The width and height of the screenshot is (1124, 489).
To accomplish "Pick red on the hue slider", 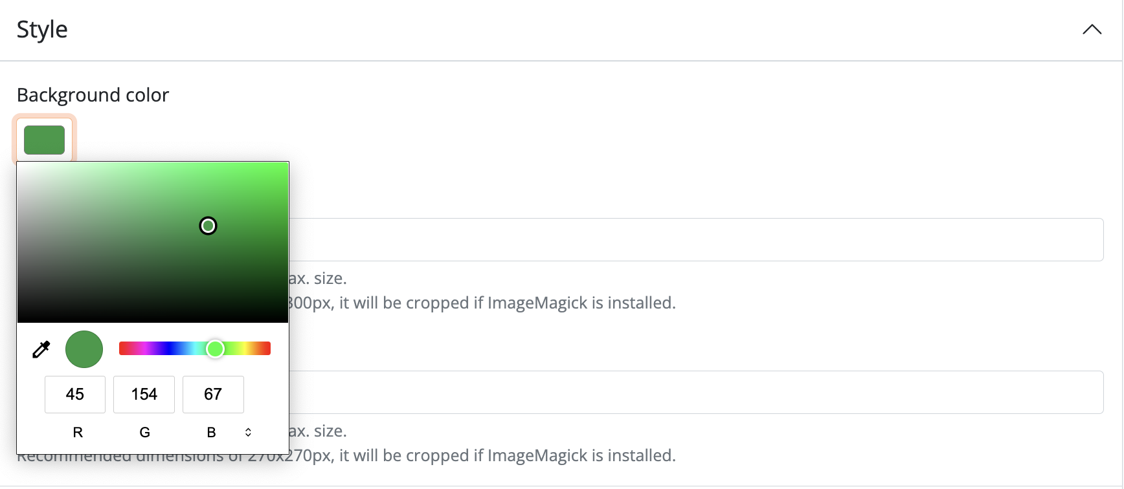I will 122,349.
